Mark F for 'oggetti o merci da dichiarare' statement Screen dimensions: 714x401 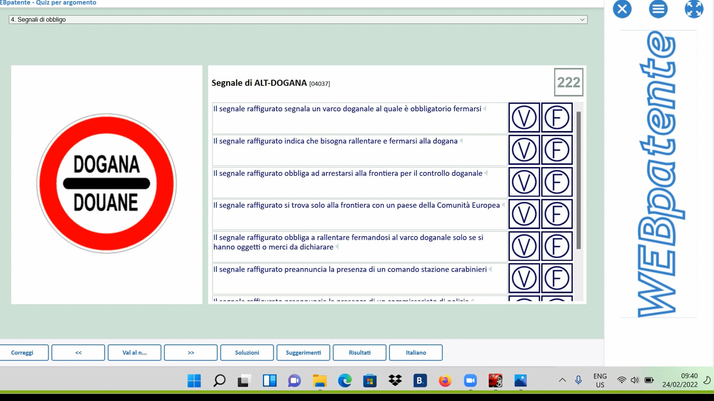point(557,246)
